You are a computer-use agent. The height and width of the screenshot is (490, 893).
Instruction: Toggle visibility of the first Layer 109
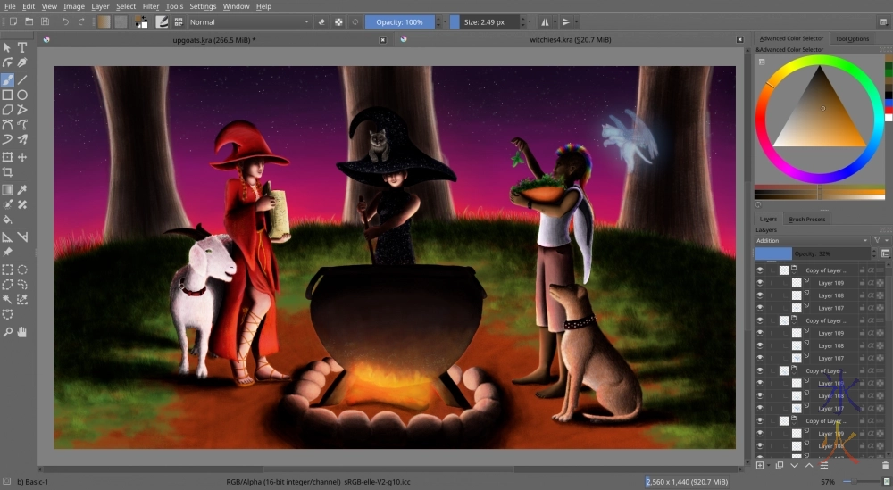pyautogui.click(x=760, y=283)
